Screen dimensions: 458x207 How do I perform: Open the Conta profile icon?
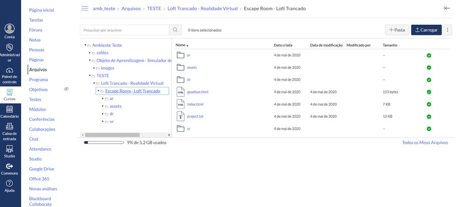coord(10,29)
